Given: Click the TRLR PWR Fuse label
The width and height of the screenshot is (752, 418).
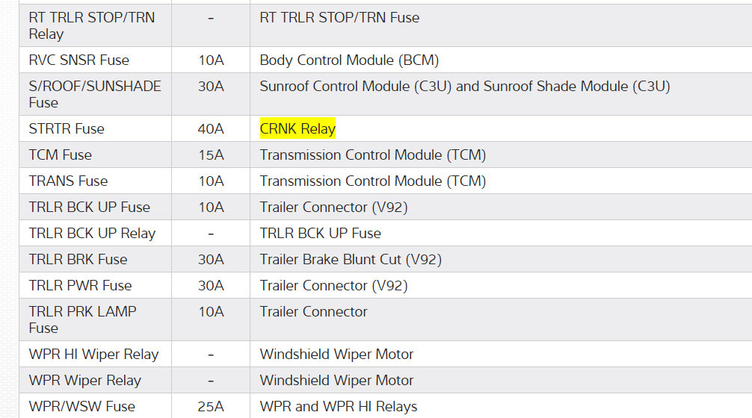Looking at the screenshot, I should pyautogui.click(x=80, y=286).
